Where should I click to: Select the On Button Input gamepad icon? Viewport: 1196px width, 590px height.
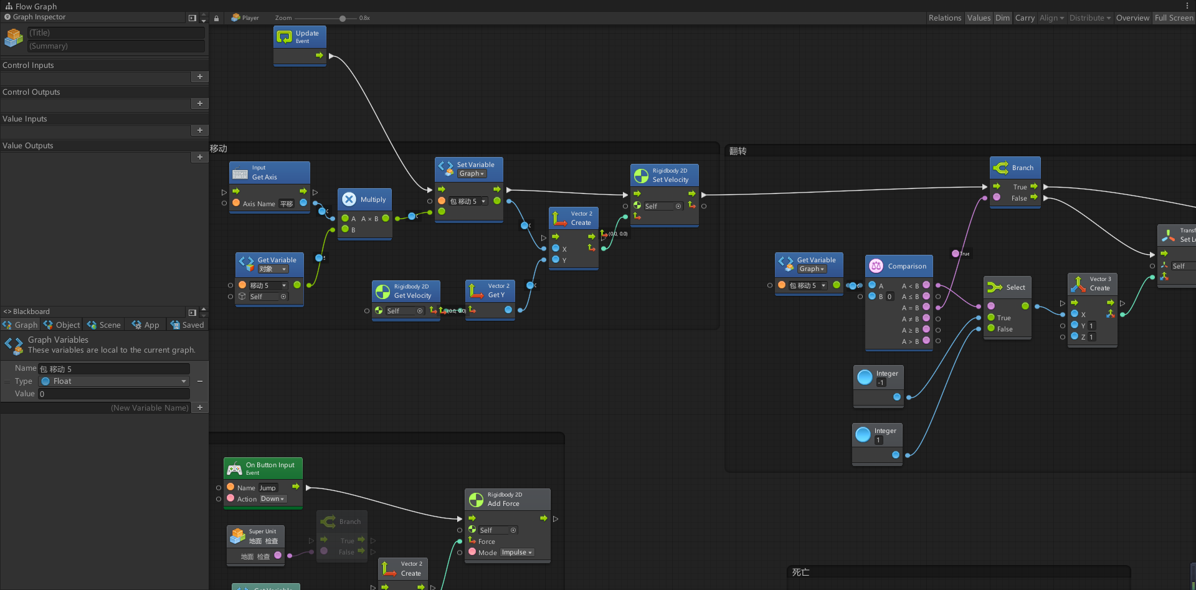pos(234,469)
